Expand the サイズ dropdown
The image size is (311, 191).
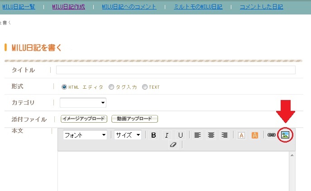(128, 135)
